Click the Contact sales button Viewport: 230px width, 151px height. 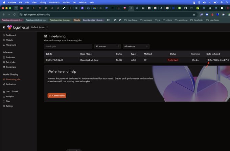click(57, 96)
